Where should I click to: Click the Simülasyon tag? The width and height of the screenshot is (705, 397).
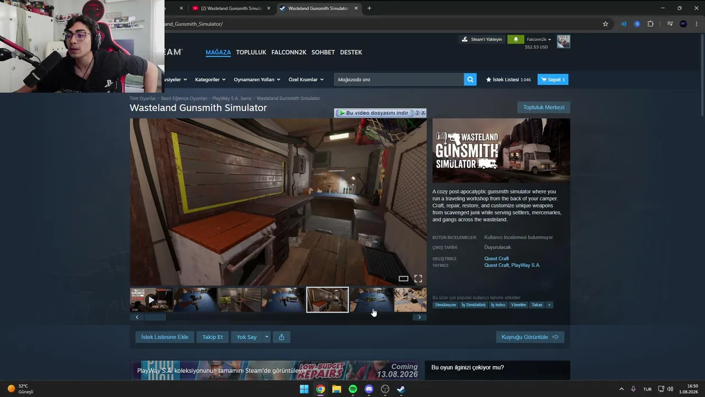coord(446,305)
